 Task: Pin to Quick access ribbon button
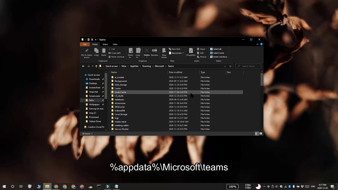click(87, 53)
